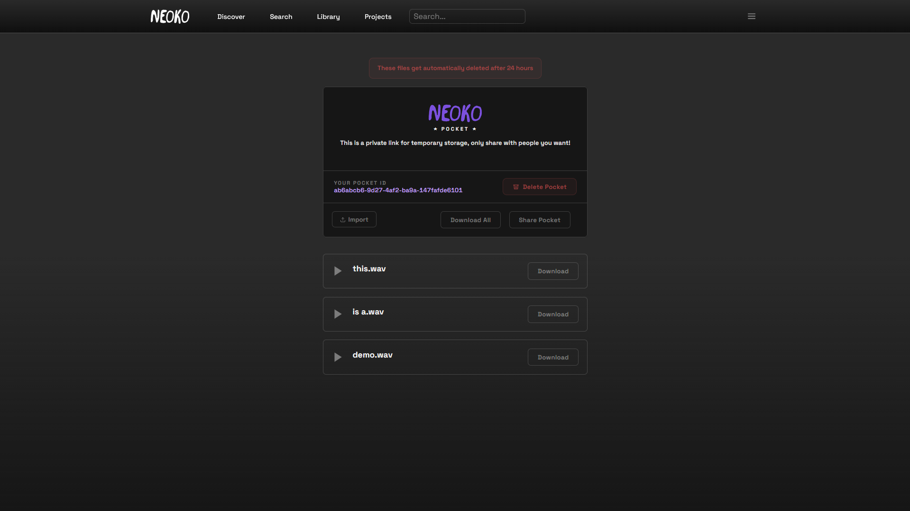Download all files in the pocket
Screen dimensions: 910x511
point(470,220)
